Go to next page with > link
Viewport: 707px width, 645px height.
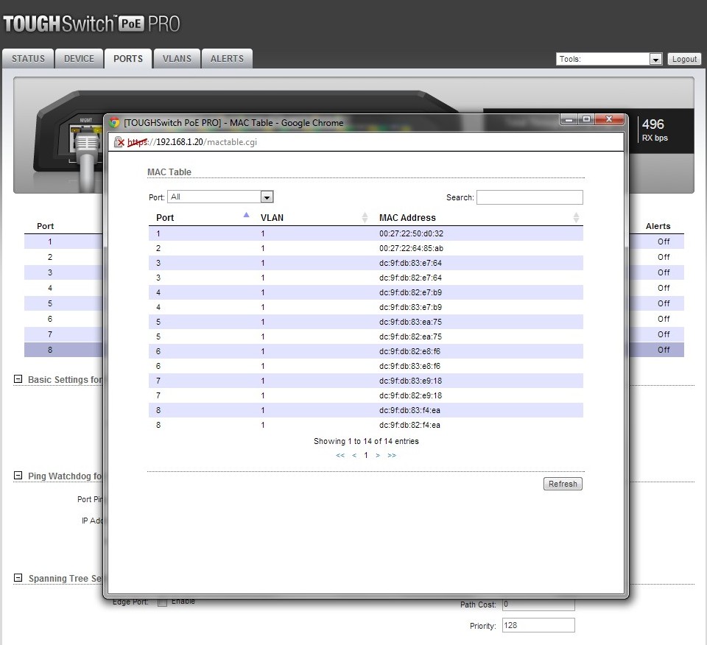click(378, 455)
